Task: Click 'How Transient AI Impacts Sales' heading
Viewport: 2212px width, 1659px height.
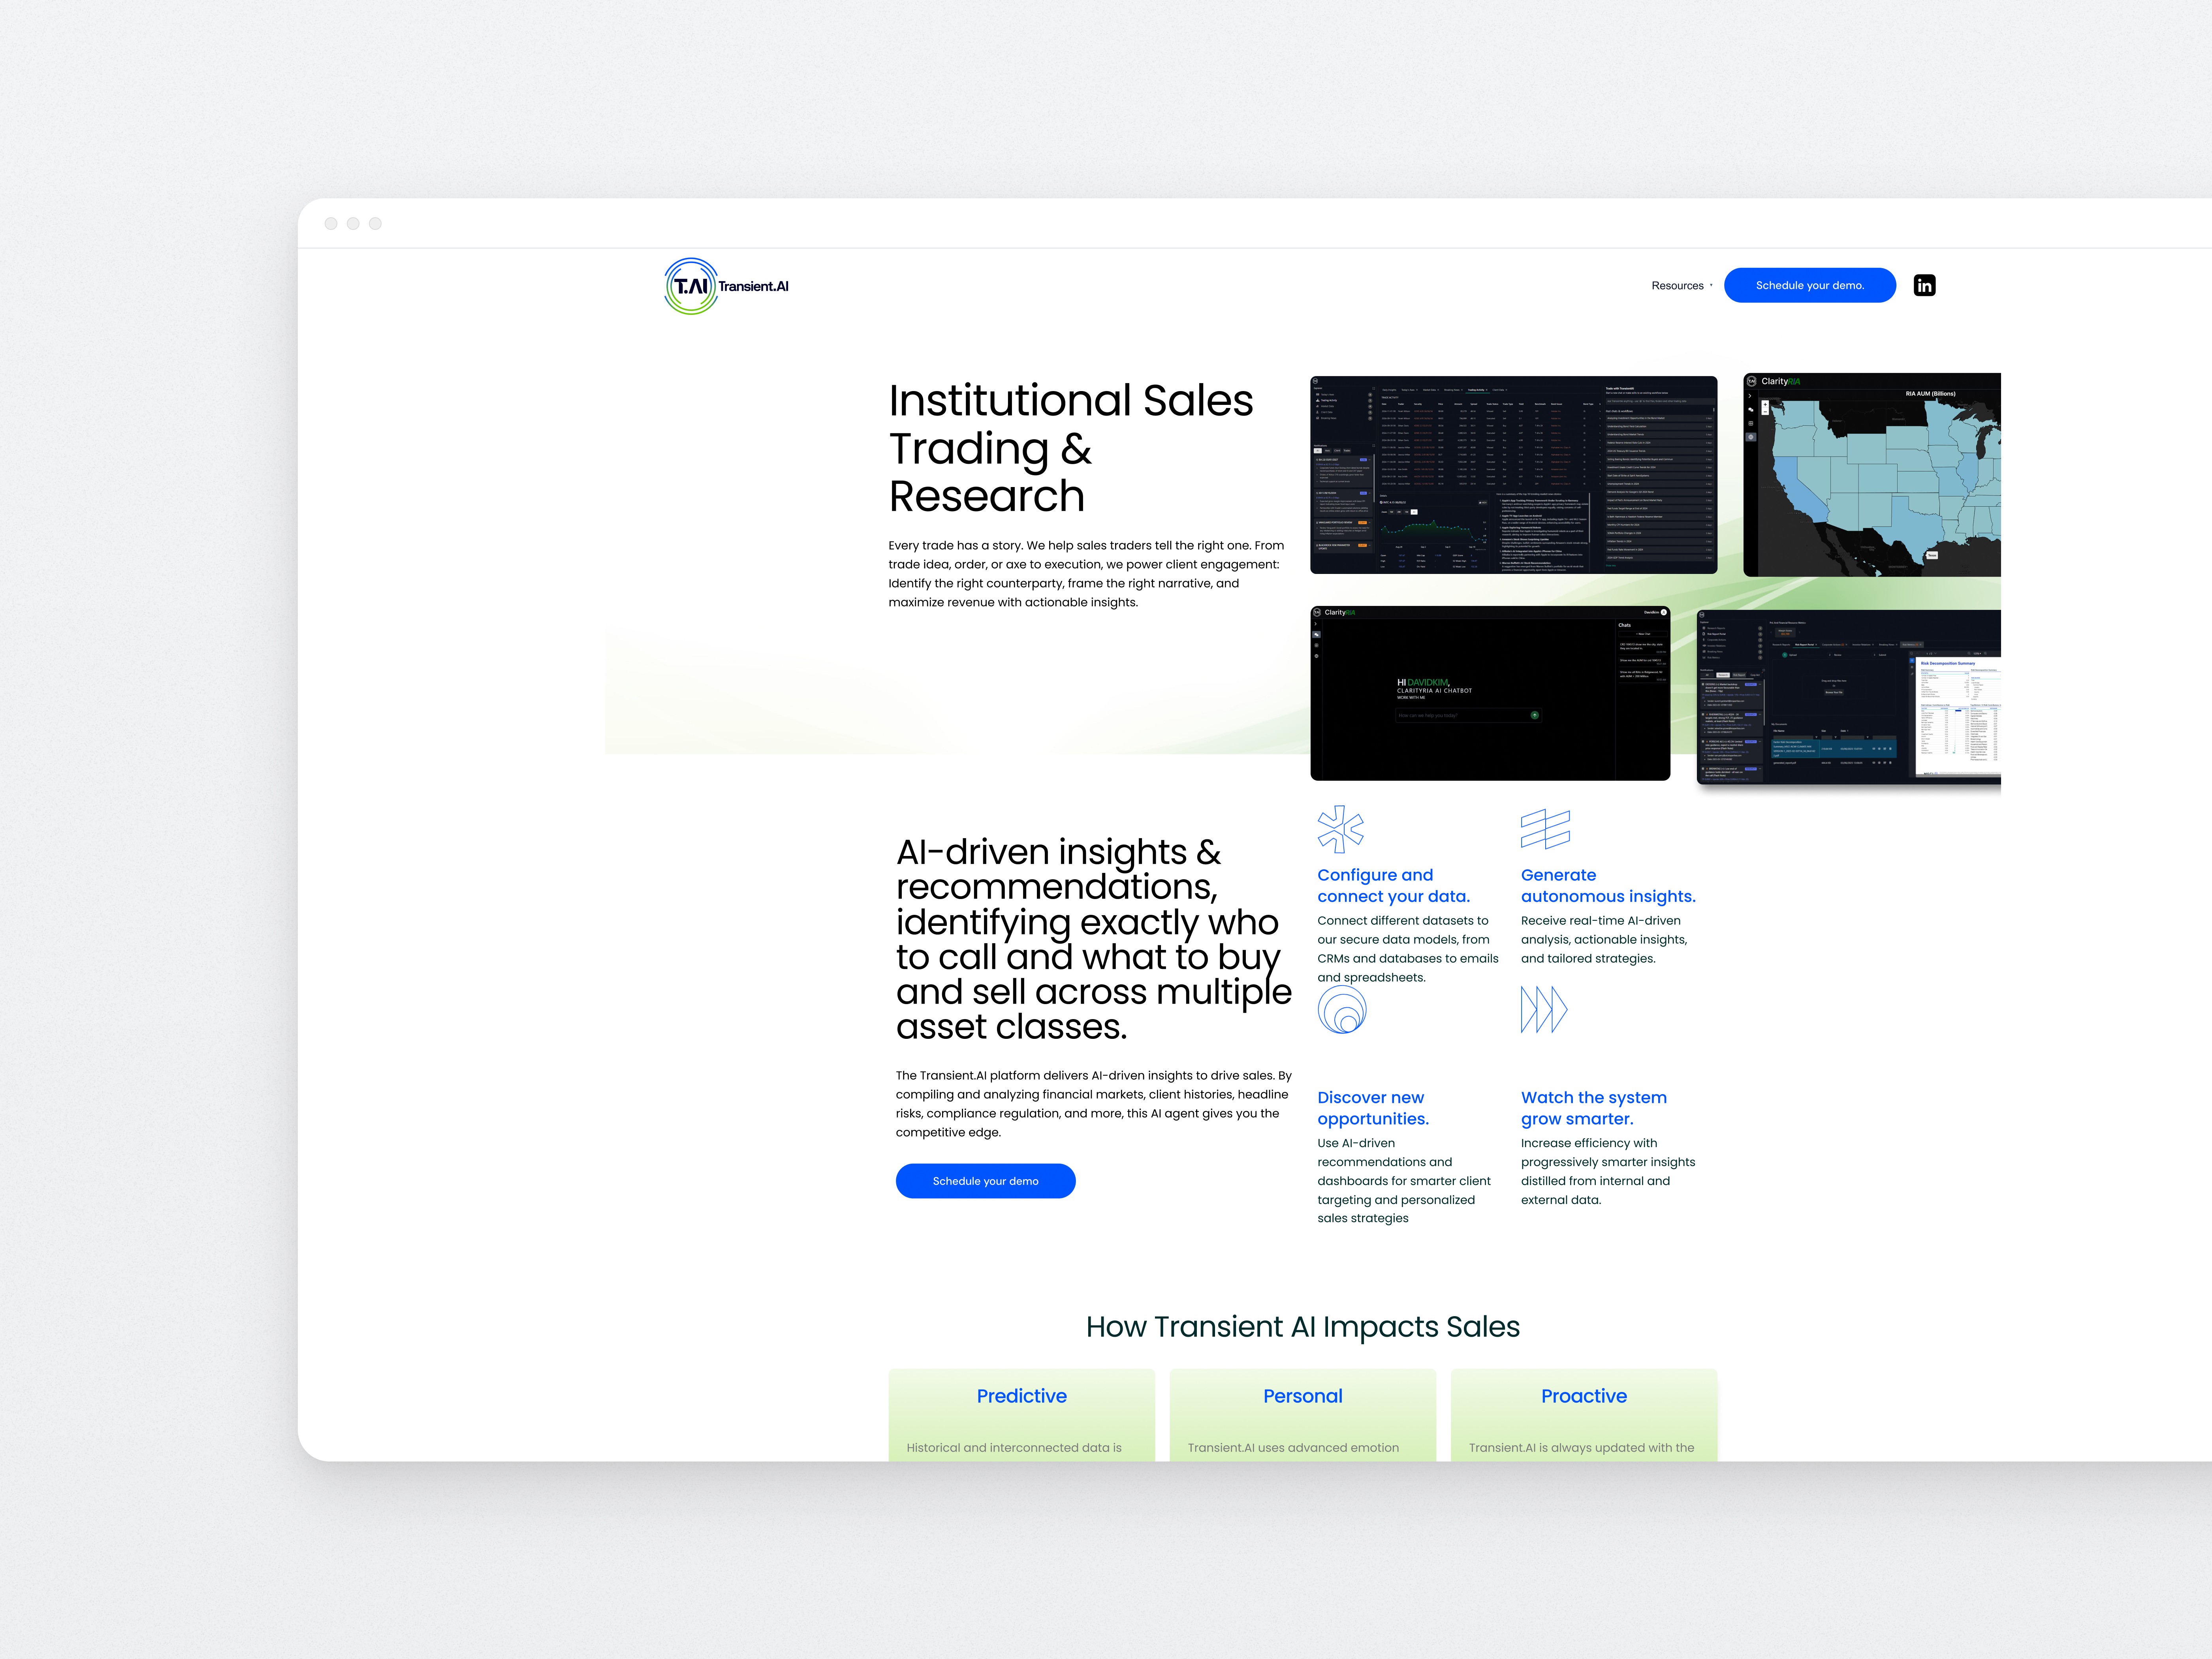Action: tap(1303, 1327)
